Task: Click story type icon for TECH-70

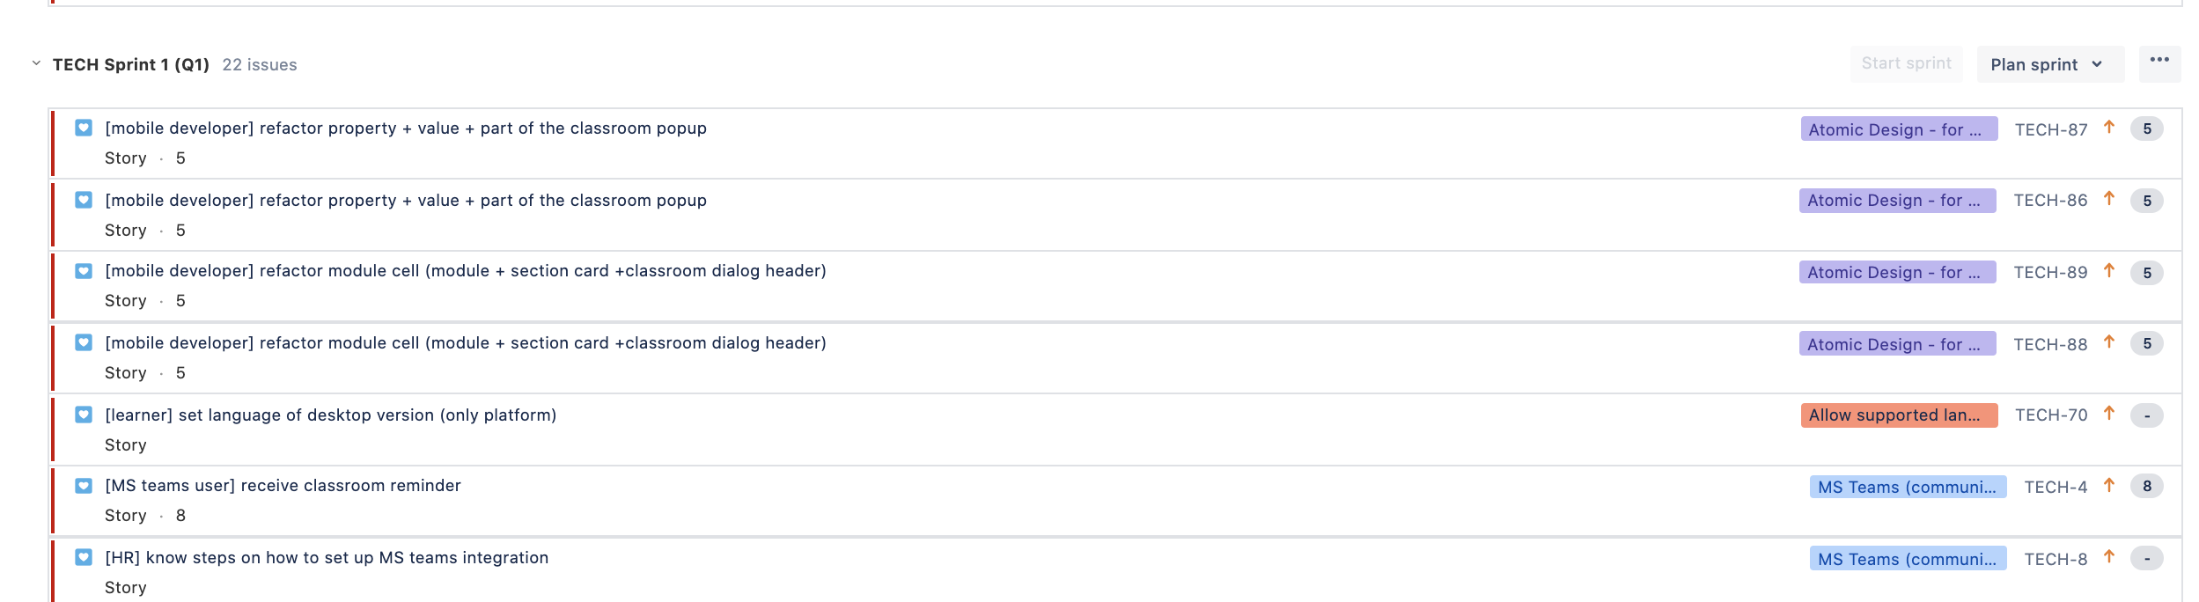Action: [84, 415]
